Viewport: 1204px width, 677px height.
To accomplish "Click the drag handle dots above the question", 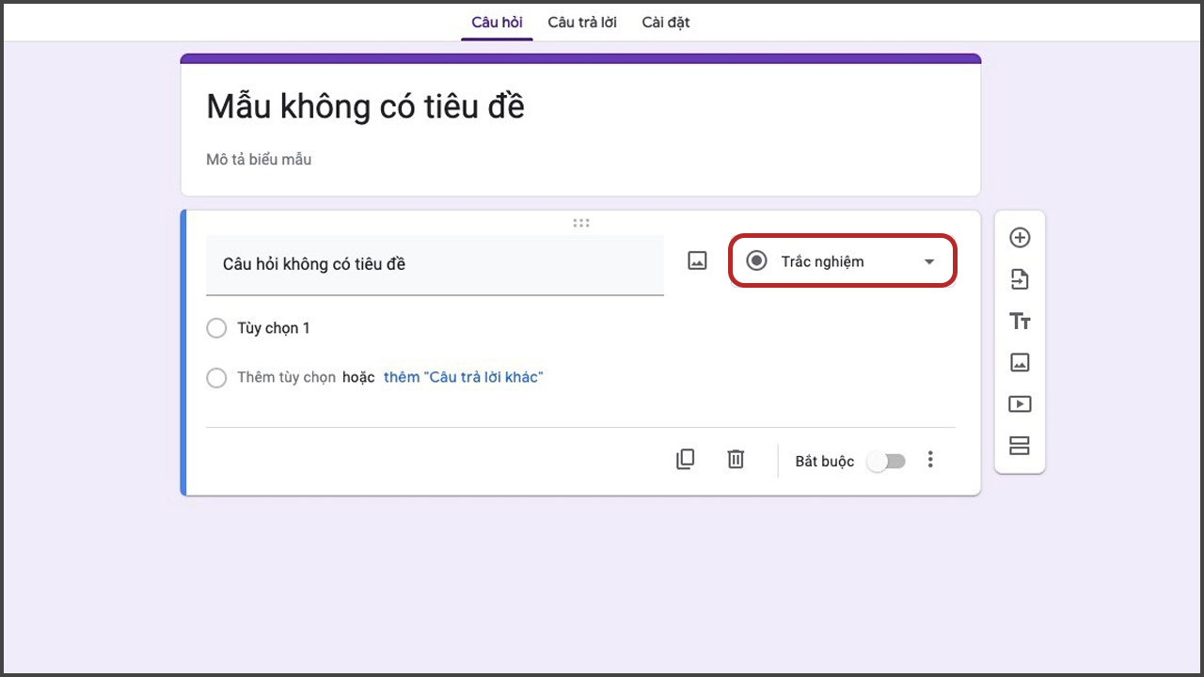I will click(x=581, y=223).
